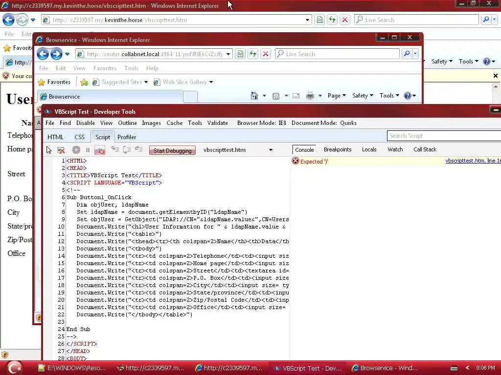Click the clear browser cache icon
This screenshot has height=375, width=501.
point(61,150)
